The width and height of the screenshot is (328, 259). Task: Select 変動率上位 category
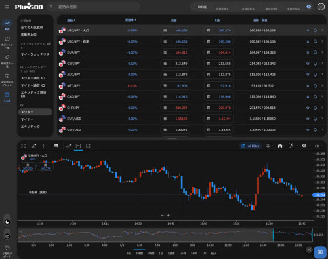tap(29, 35)
